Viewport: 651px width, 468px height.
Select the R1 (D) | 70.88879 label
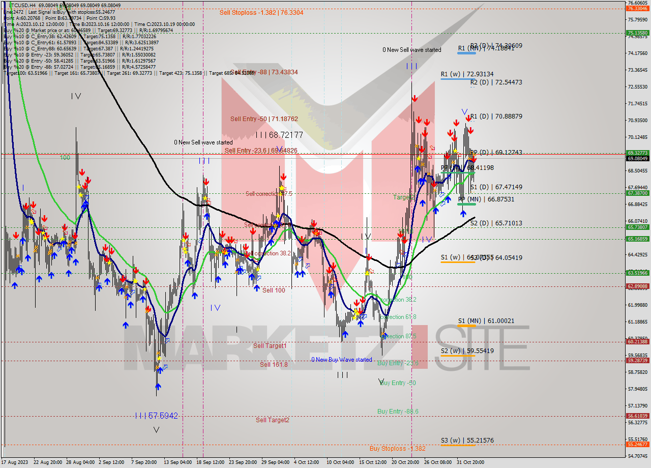pyautogui.click(x=496, y=116)
